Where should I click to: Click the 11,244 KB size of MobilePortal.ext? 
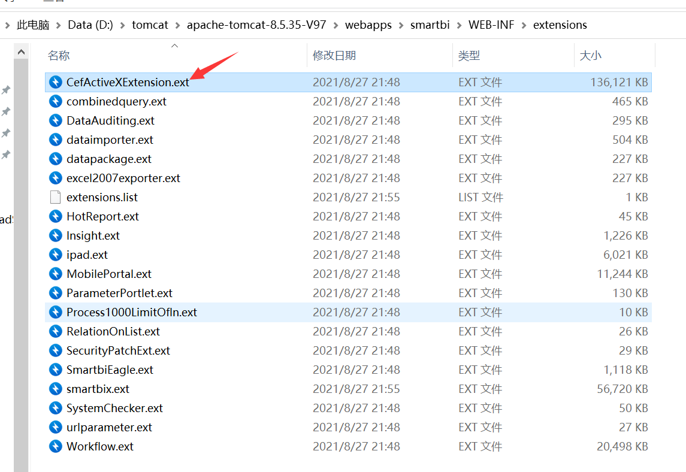click(622, 274)
